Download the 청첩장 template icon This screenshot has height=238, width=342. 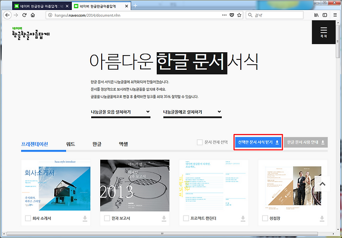pyautogui.click(x=322, y=219)
